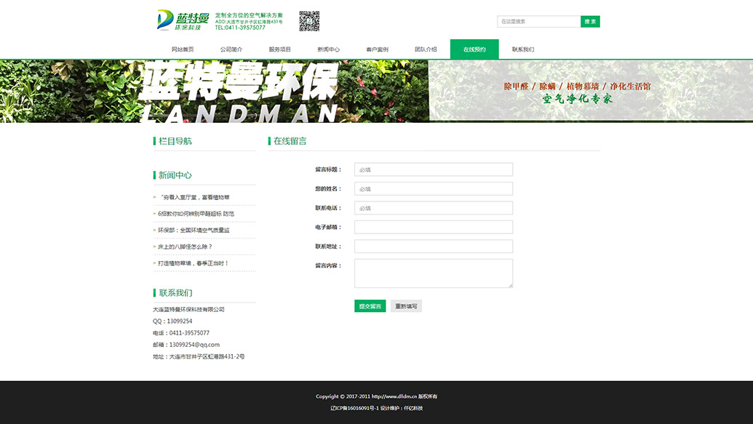This screenshot has width=753, height=424.
Task: Open 联系我们 in the top navigation
Action: click(x=523, y=49)
